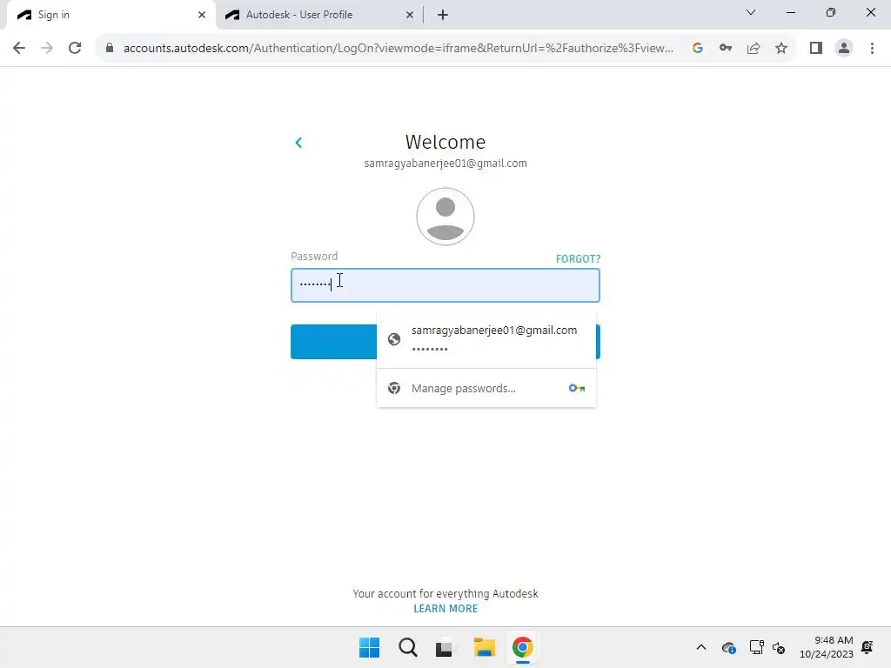Close the Sign in tab

click(202, 15)
